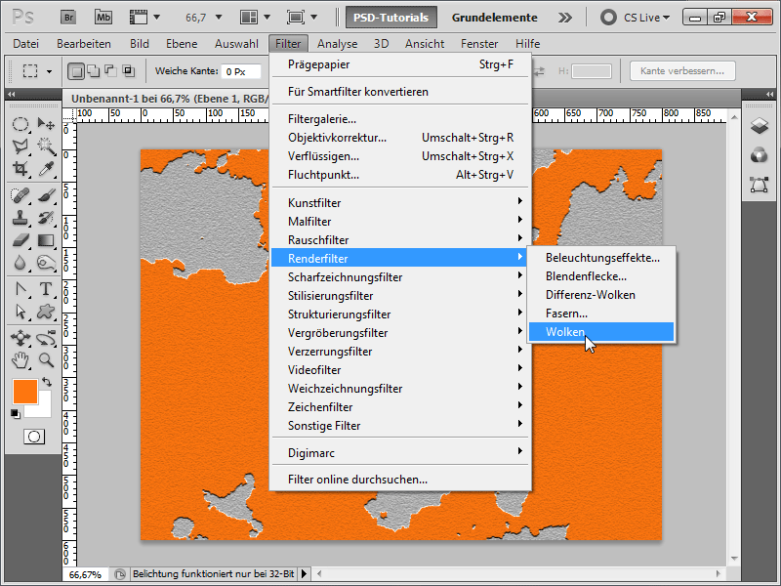Click Filter online durchsuchen... entry
This screenshot has width=781, height=586.
click(400, 480)
